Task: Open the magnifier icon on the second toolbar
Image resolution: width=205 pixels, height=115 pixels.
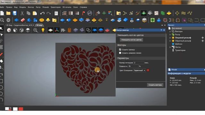Action: pyautogui.click(x=2, y=20)
